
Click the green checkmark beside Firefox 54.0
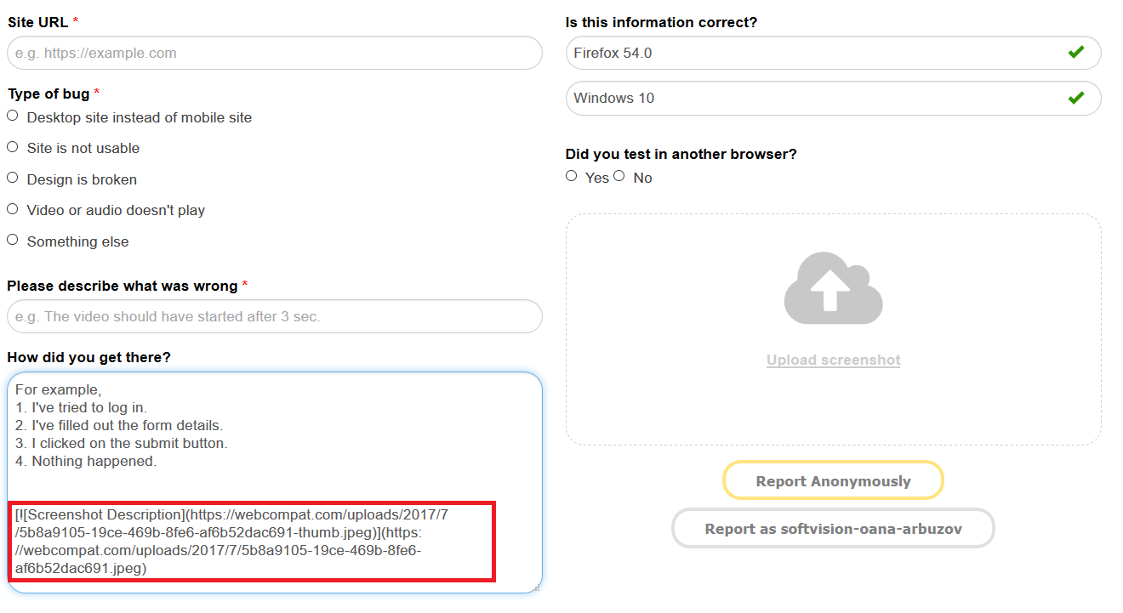tap(1077, 52)
